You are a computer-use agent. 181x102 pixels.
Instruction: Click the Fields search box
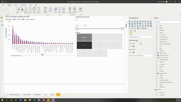[x=167, y=22]
